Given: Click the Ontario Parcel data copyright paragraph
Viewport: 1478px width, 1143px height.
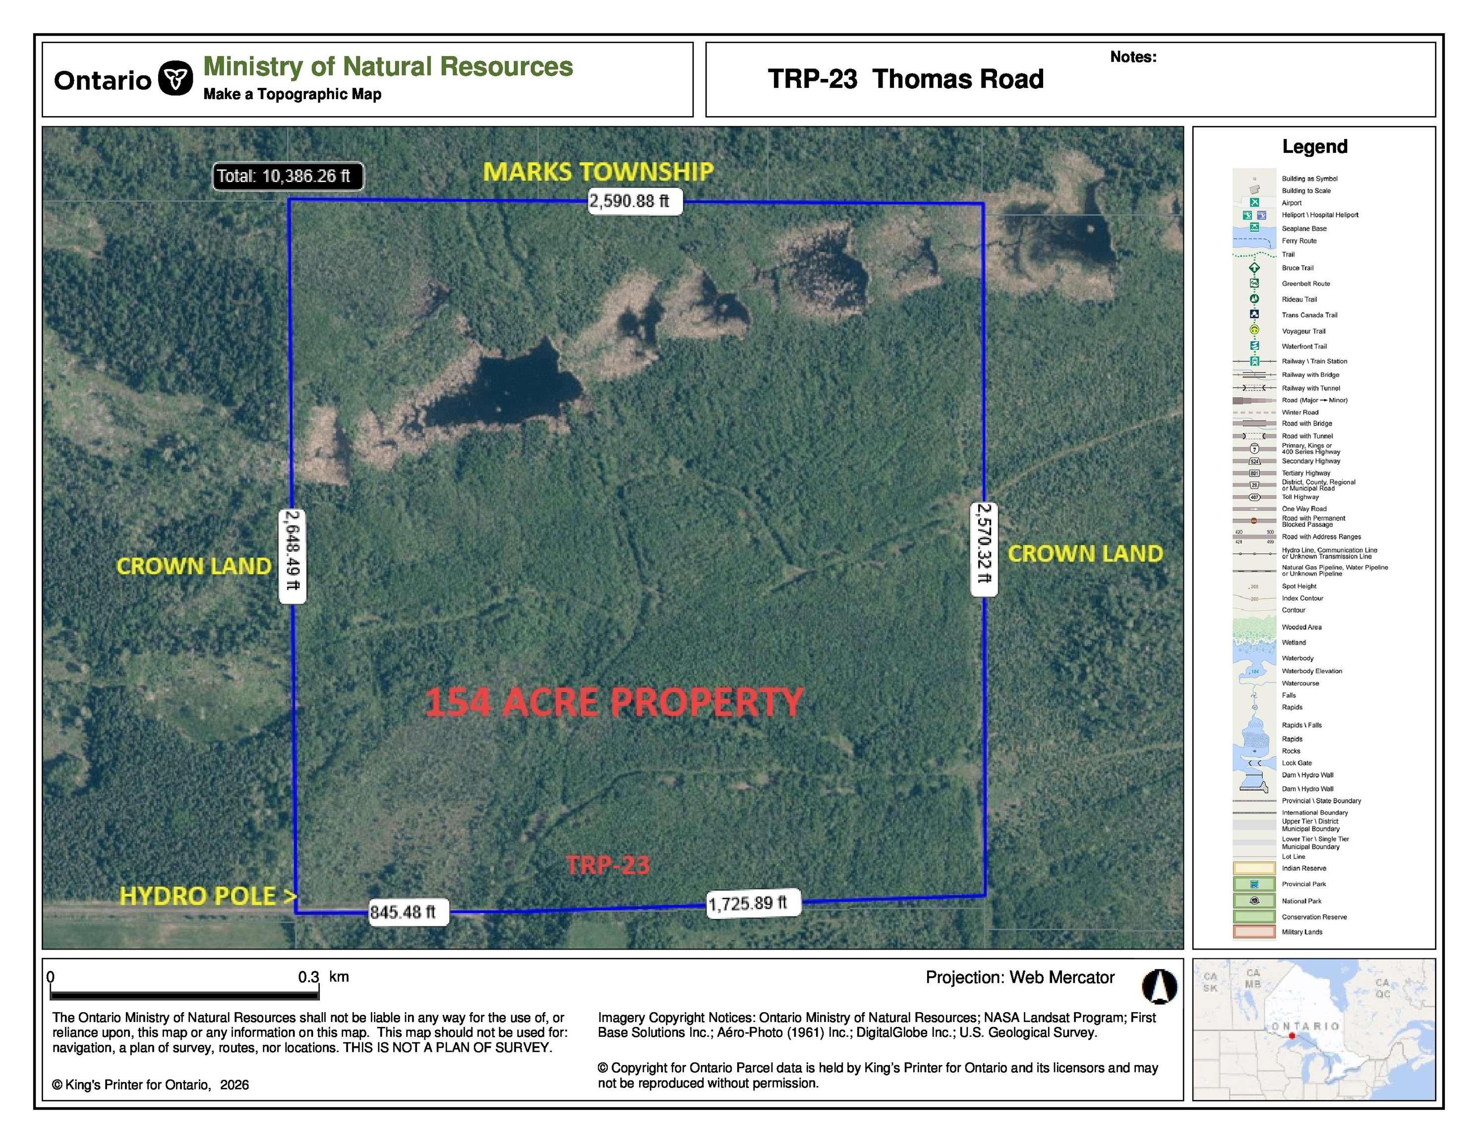Looking at the screenshot, I should pyautogui.click(x=878, y=1076).
